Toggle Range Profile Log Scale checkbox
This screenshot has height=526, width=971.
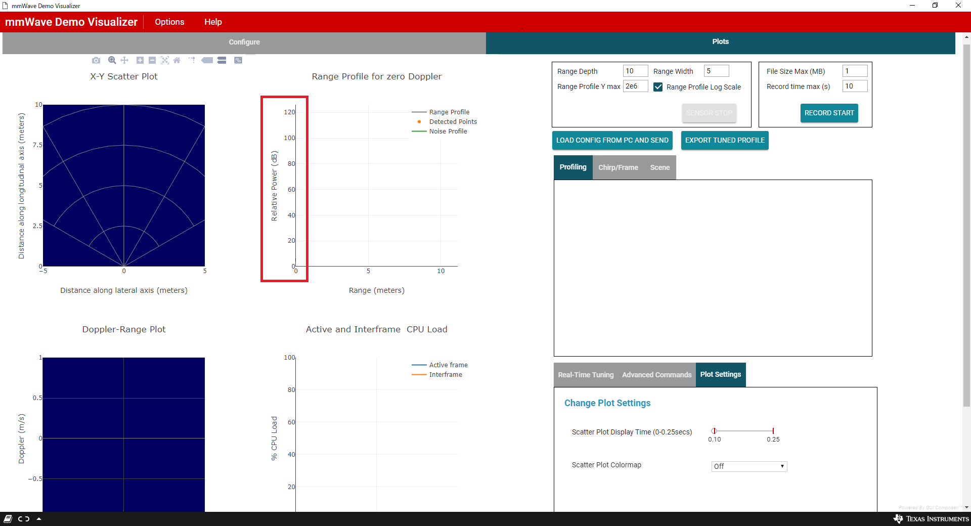pos(658,87)
